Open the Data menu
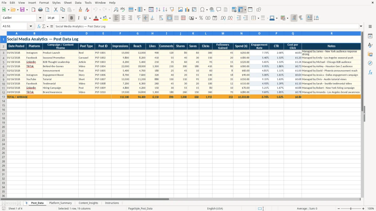Screen dimensions: 376x211 pos(78,3)
